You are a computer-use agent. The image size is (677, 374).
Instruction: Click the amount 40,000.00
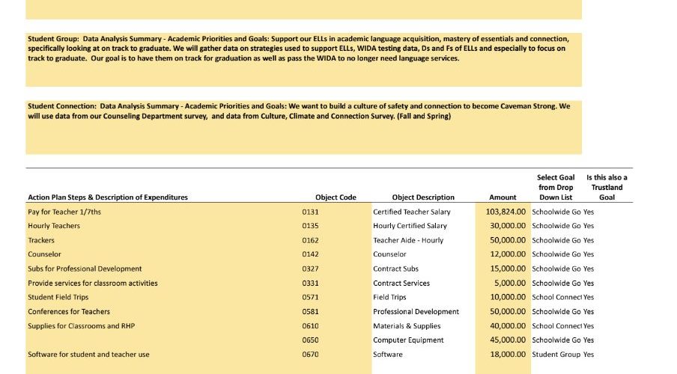[x=508, y=325]
